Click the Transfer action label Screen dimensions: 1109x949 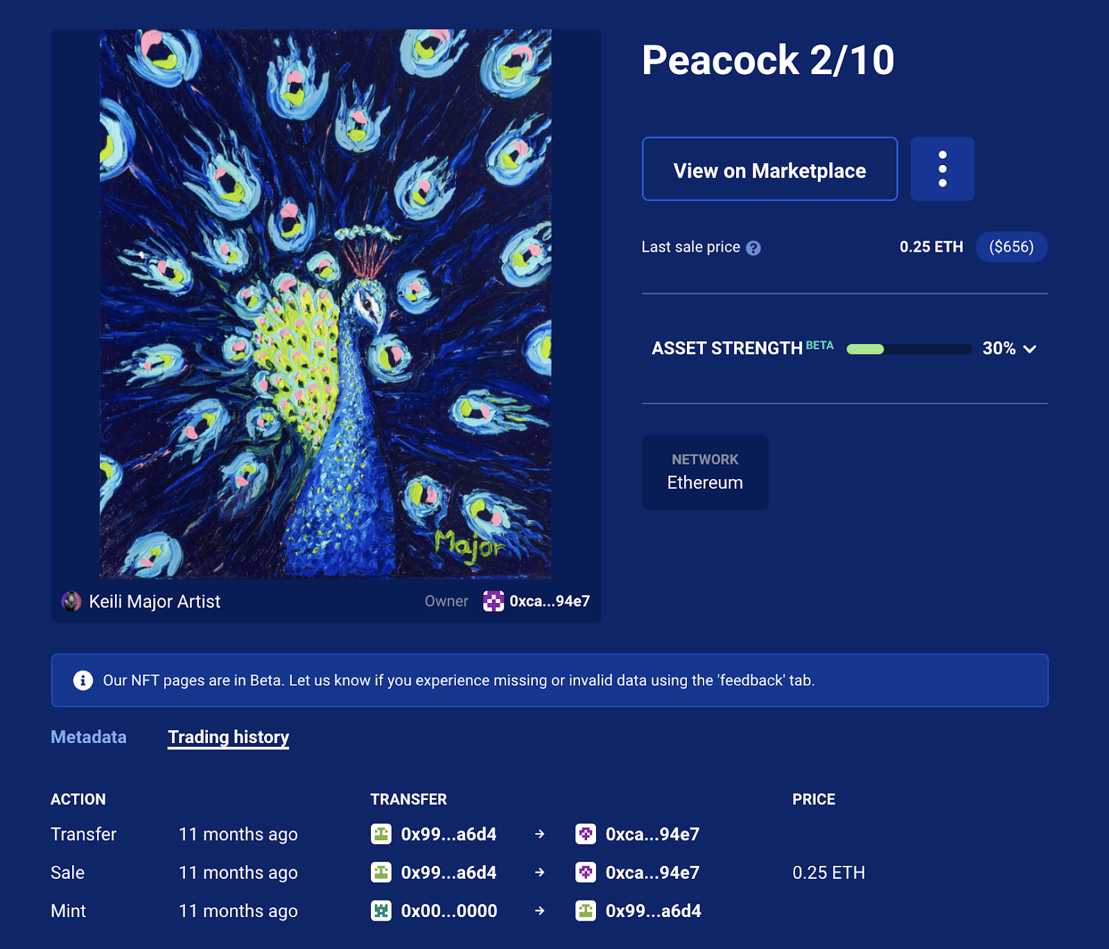click(83, 834)
